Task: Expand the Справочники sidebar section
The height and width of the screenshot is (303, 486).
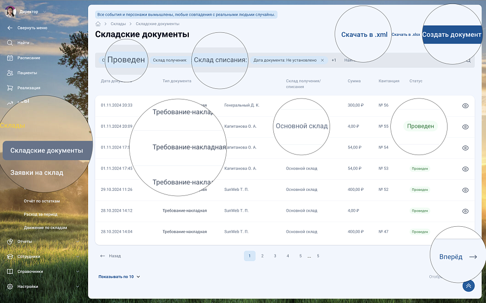Action: pyautogui.click(x=77, y=272)
